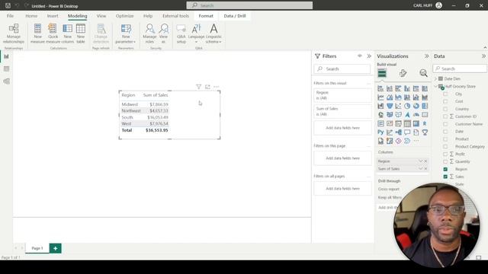Open Sum of Sales column dropdown
This screenshot has height=274, width=488.
pos(420,169)
